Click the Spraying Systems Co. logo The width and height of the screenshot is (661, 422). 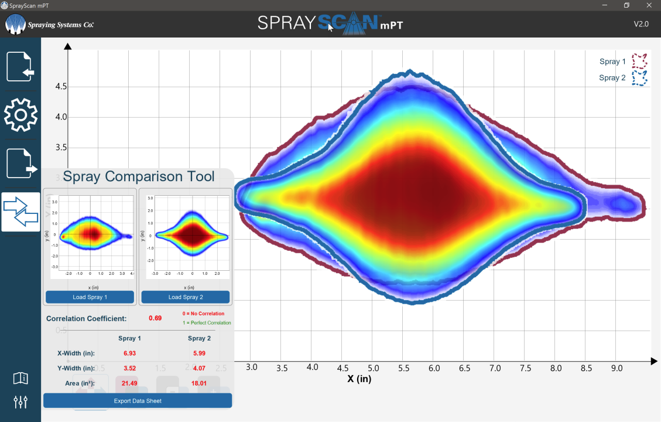coord(50,25)
